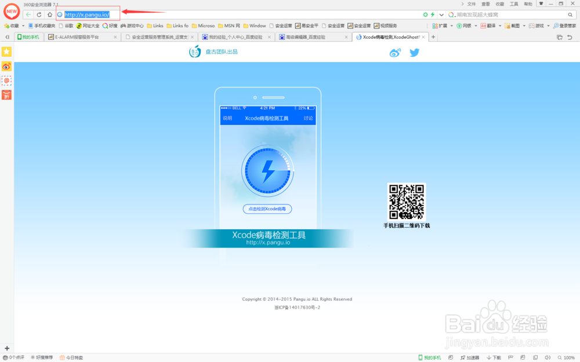Viewport: 580px width, 362px height.
Task: Open the 查看 menu
Action: 485,4
